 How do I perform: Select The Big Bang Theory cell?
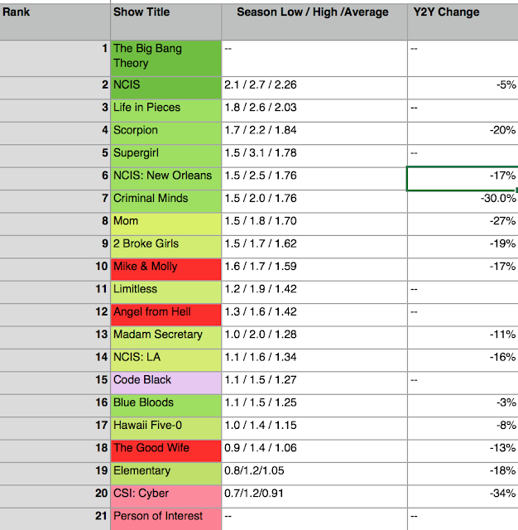tap(165, 56)
